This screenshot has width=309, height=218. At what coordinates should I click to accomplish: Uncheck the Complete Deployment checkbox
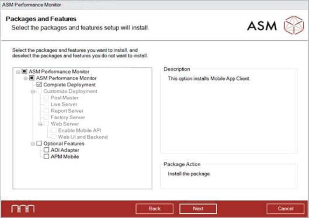click(39, 84)
